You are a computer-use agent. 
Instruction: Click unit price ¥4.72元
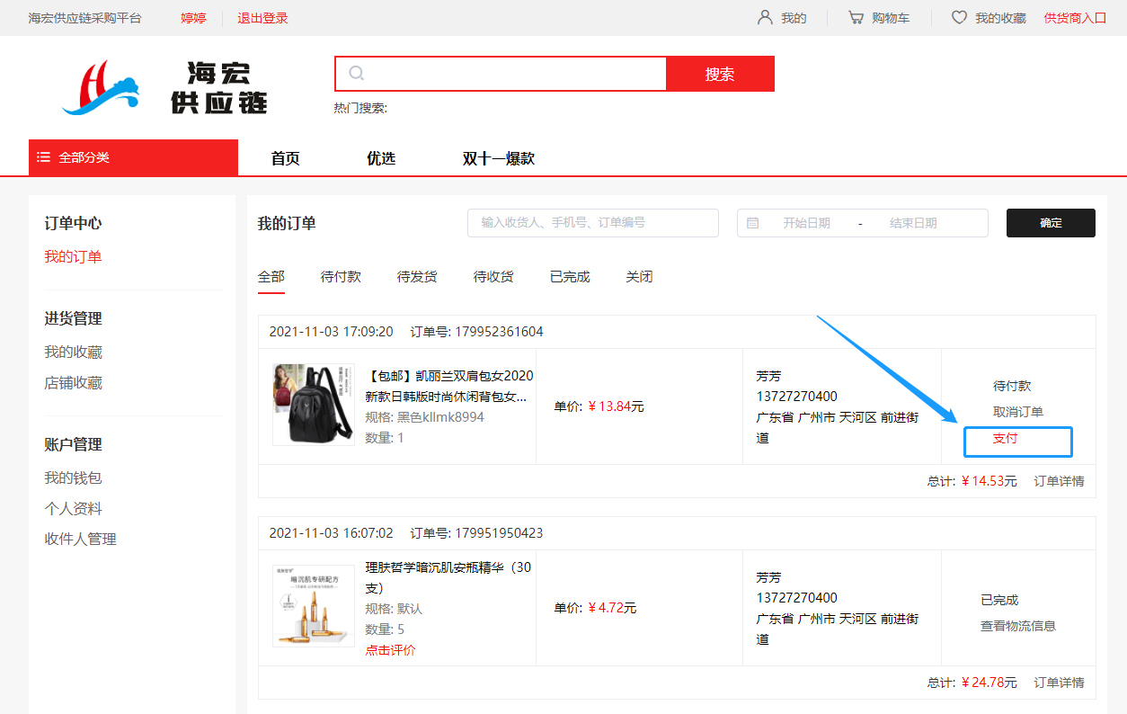[612, 608]
